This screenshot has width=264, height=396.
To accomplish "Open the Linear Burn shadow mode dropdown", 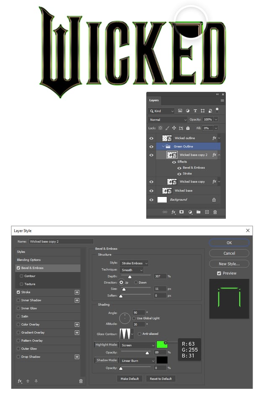I will pyautogui.click(x=137, y=361).
